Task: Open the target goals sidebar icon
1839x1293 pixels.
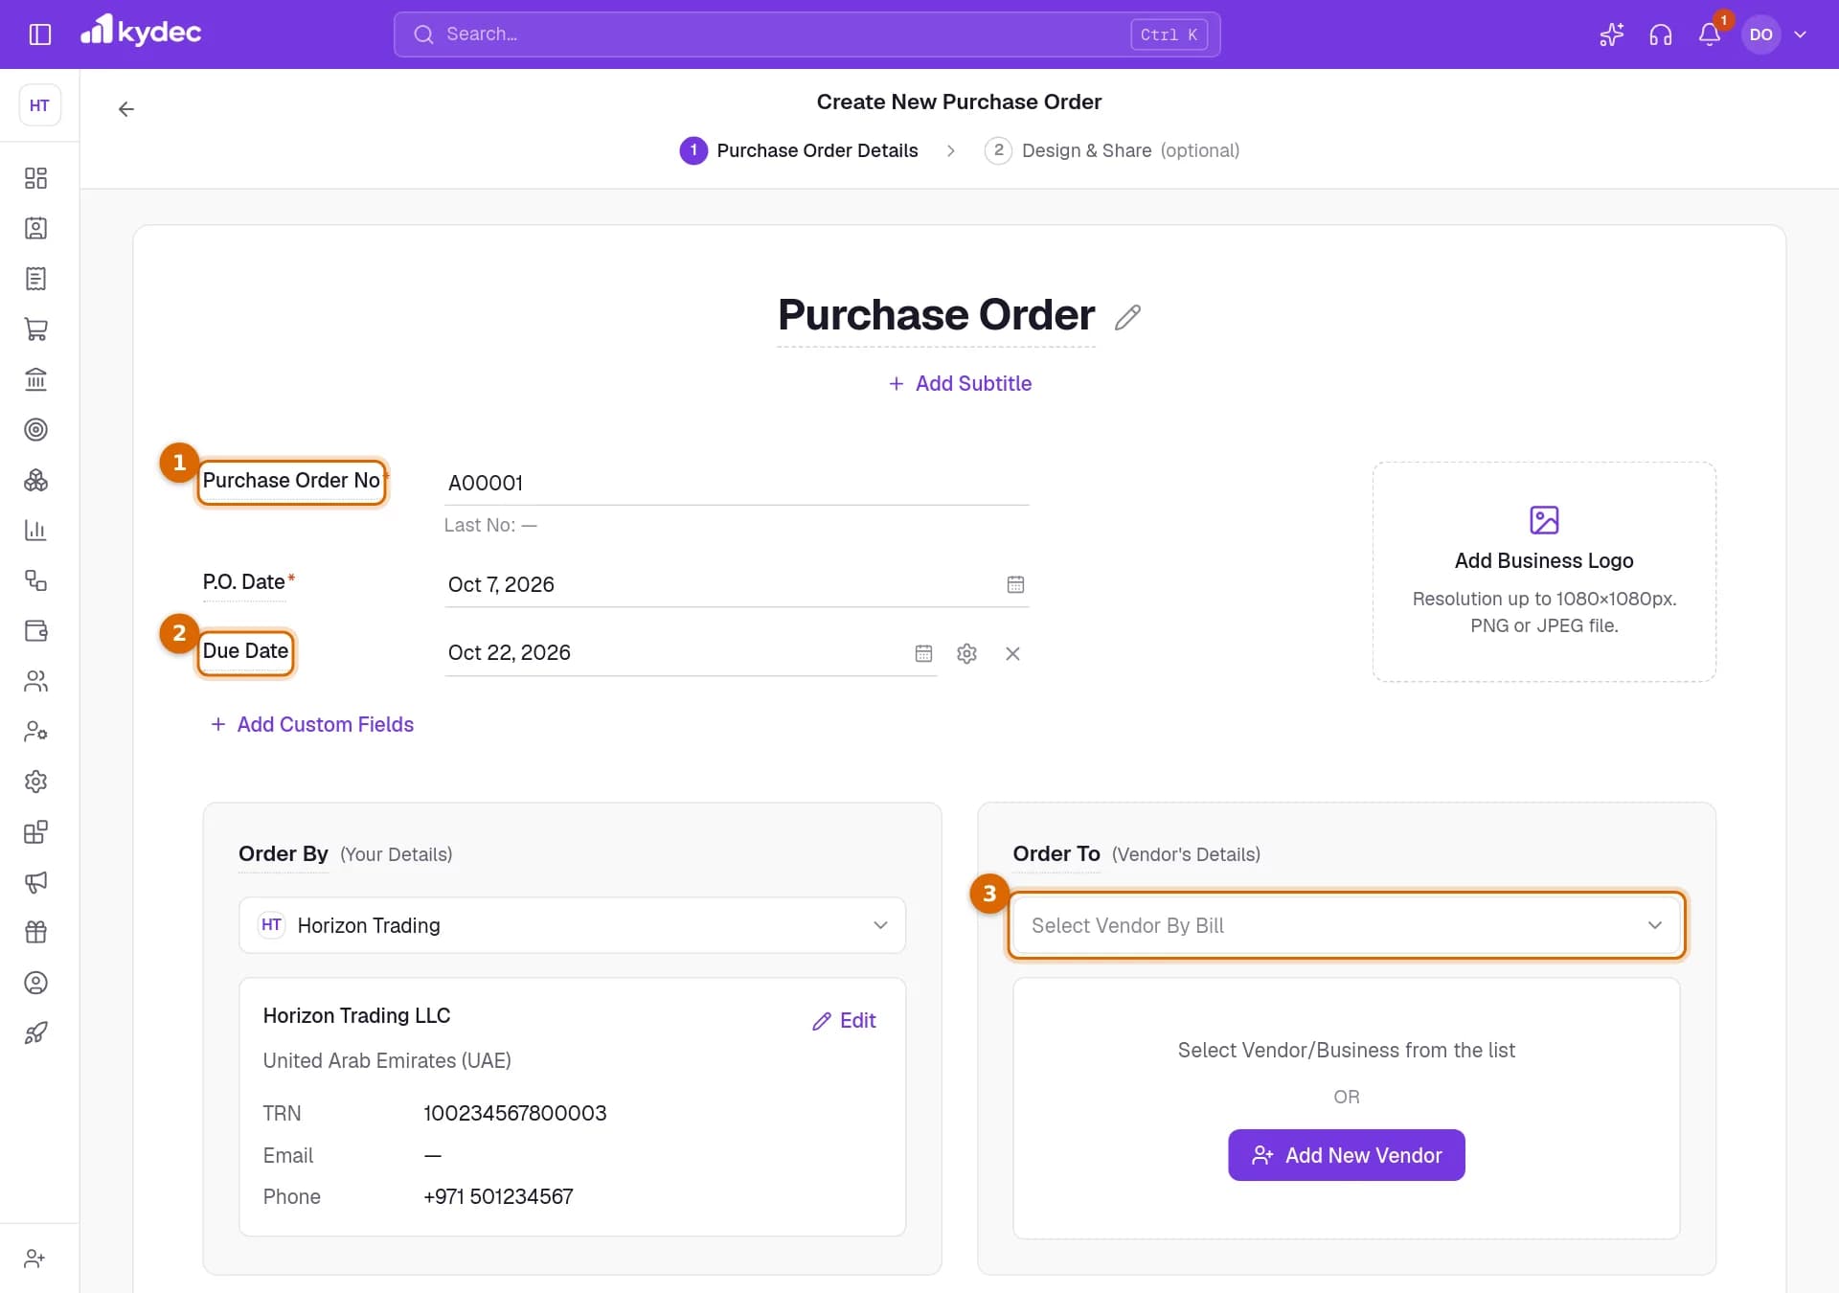Action: click(35, 429)
